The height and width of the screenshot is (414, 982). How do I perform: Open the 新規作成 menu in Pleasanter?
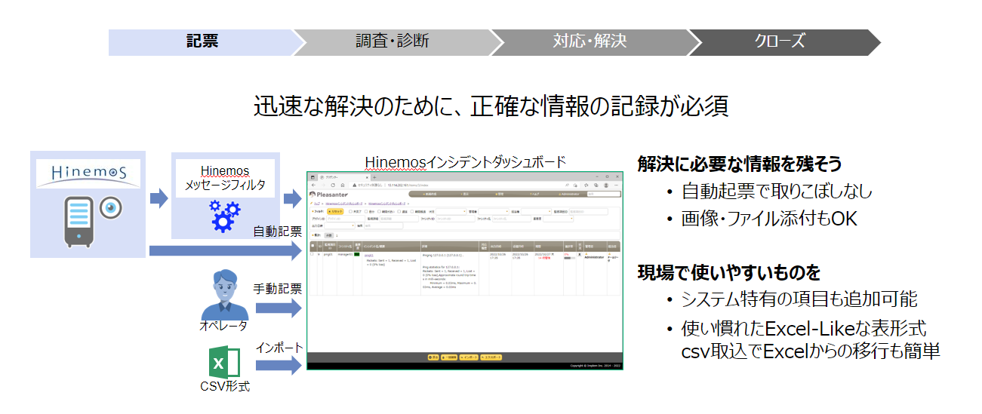pos(429,194)
